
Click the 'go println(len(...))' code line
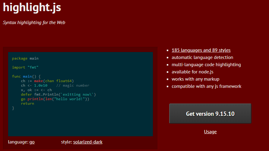pyautogui.click(x=55, y=99)
